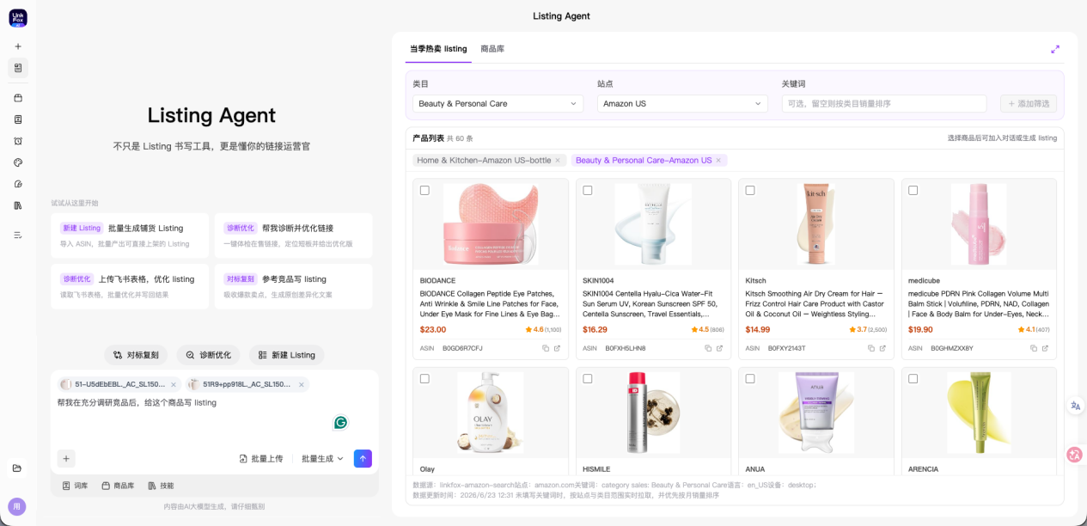Choose 参考竞品写 listing suggestion card

click(293, 286)
